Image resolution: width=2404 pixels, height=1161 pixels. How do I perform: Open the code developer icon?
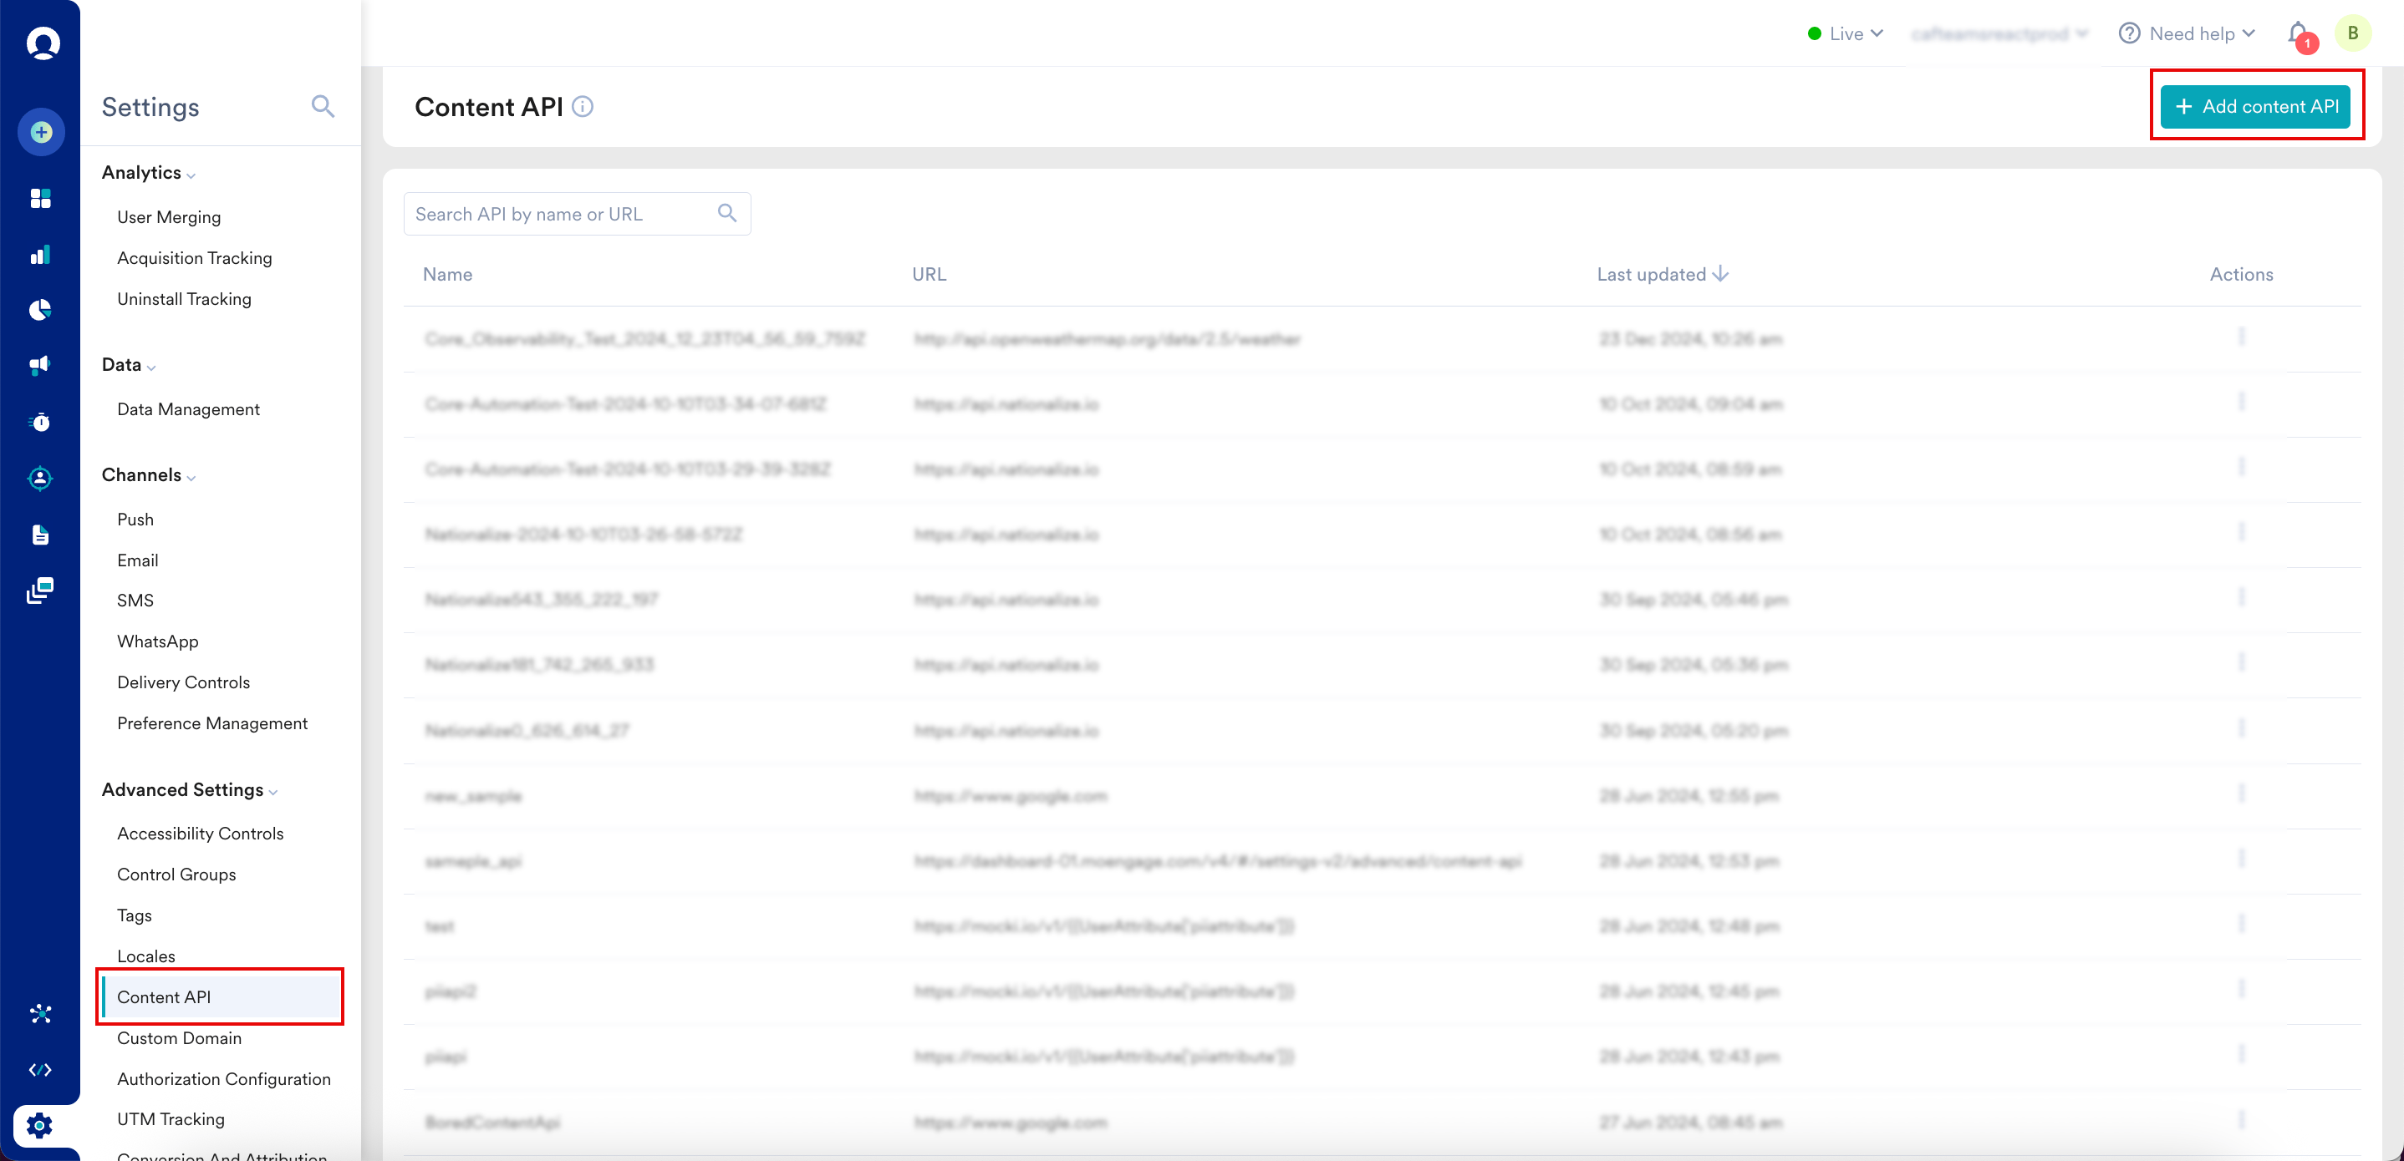tap(40, 1070)
